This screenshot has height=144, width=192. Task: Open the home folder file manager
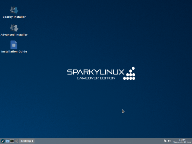click(x=7, y=141)
